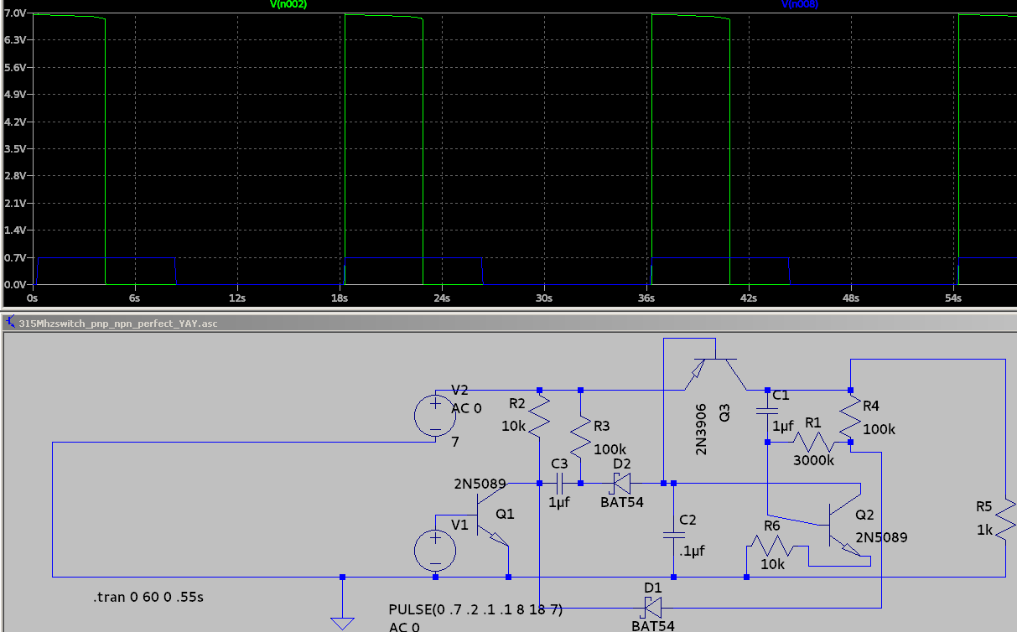Select the ground symbol in the schematic
Screen dimensions: 1017x632
(x=342, y=621)
